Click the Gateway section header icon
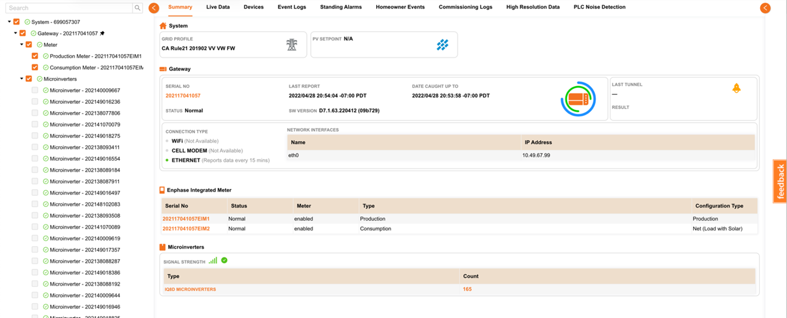787x318 pixels. click(x=163, y=69)
